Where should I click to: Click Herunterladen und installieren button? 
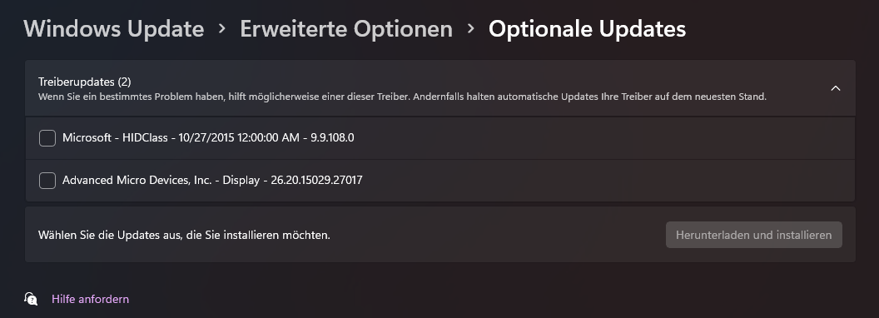tap(754, 235)
